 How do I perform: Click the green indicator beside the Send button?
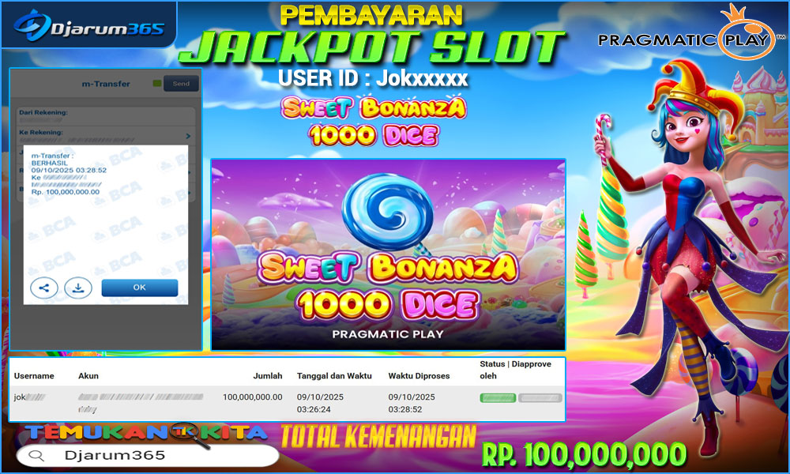157,83
